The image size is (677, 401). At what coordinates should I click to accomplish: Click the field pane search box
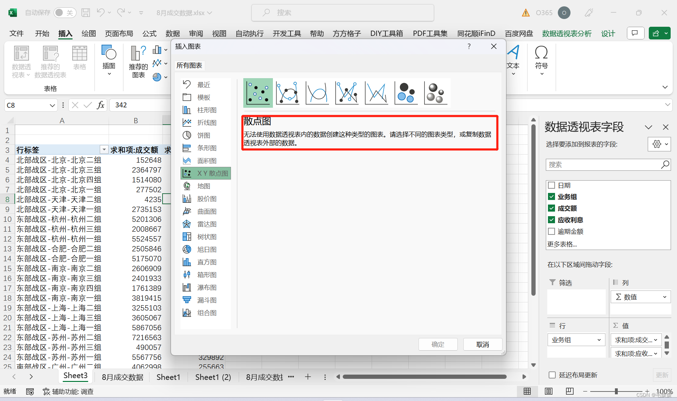[x=608, y=164]
